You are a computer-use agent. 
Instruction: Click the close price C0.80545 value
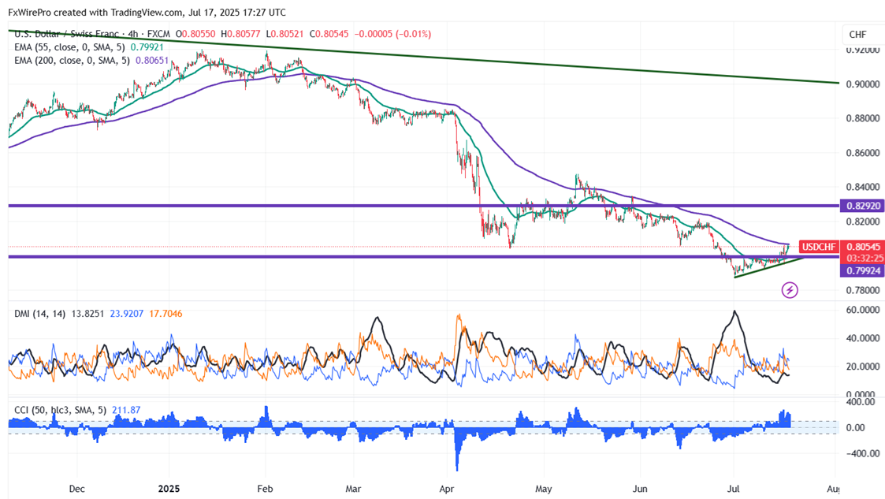point(329,34)
